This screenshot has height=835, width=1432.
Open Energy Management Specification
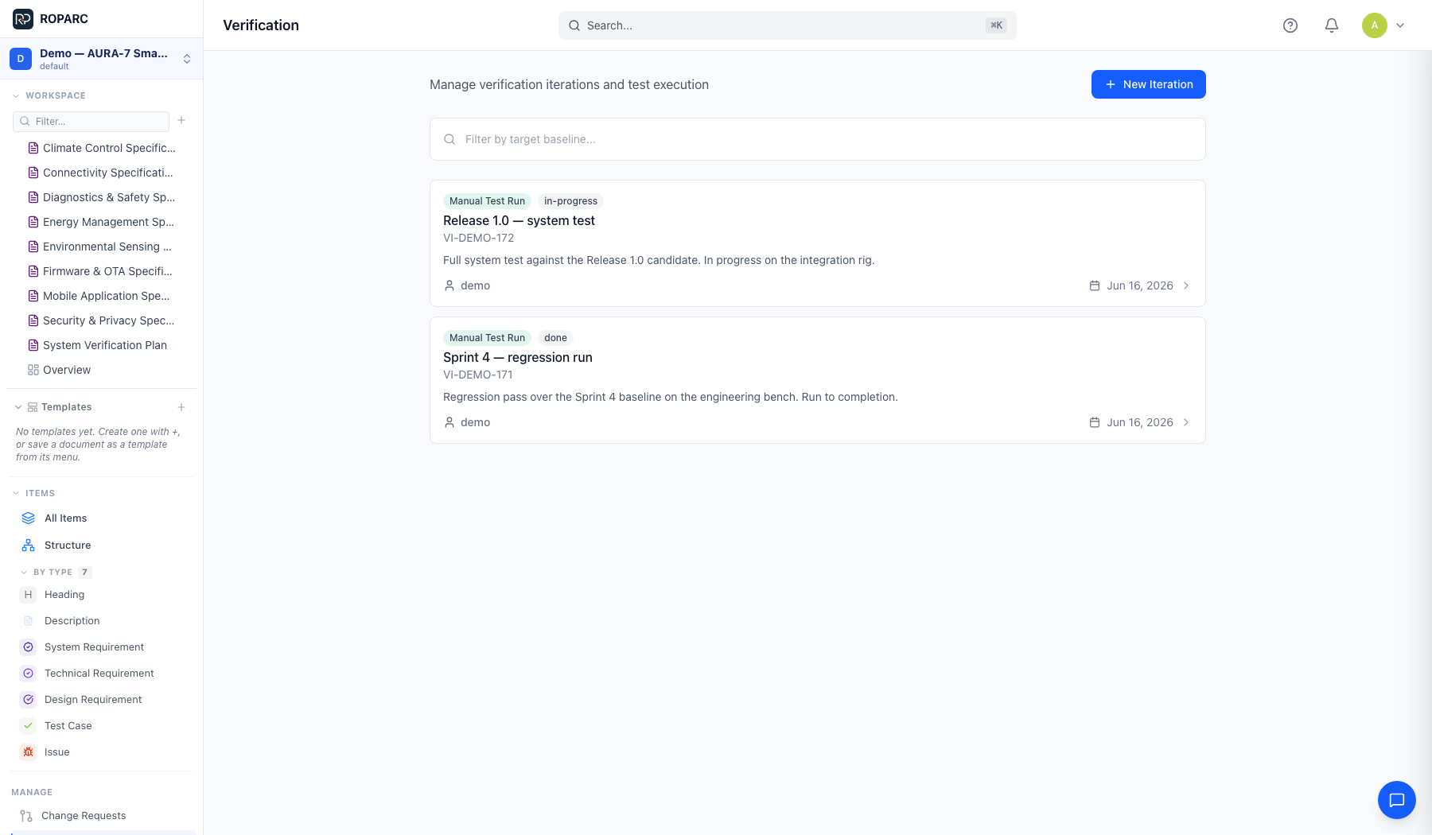(x=101, y=222)
